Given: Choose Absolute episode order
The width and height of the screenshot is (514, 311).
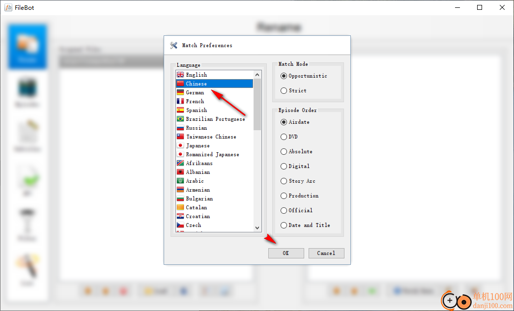Looking at the screenshot, I should pos(296,152).
